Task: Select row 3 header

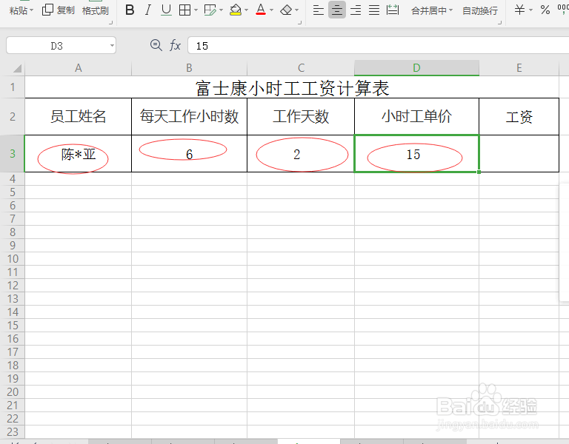Action: tap(13, 154)
